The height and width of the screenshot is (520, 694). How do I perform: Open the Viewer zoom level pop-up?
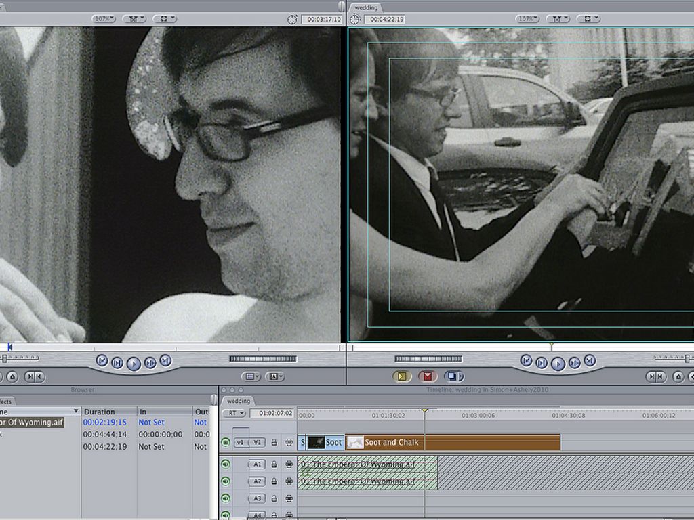[104, 19]
